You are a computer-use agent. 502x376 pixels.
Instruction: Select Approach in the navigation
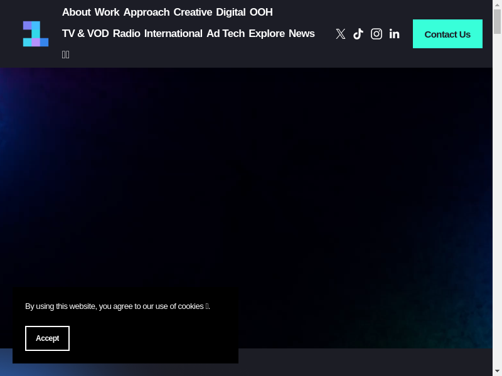click(x=146, y=12)
